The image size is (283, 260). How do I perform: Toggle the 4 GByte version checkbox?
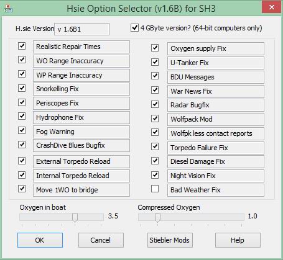click(134, 27)
